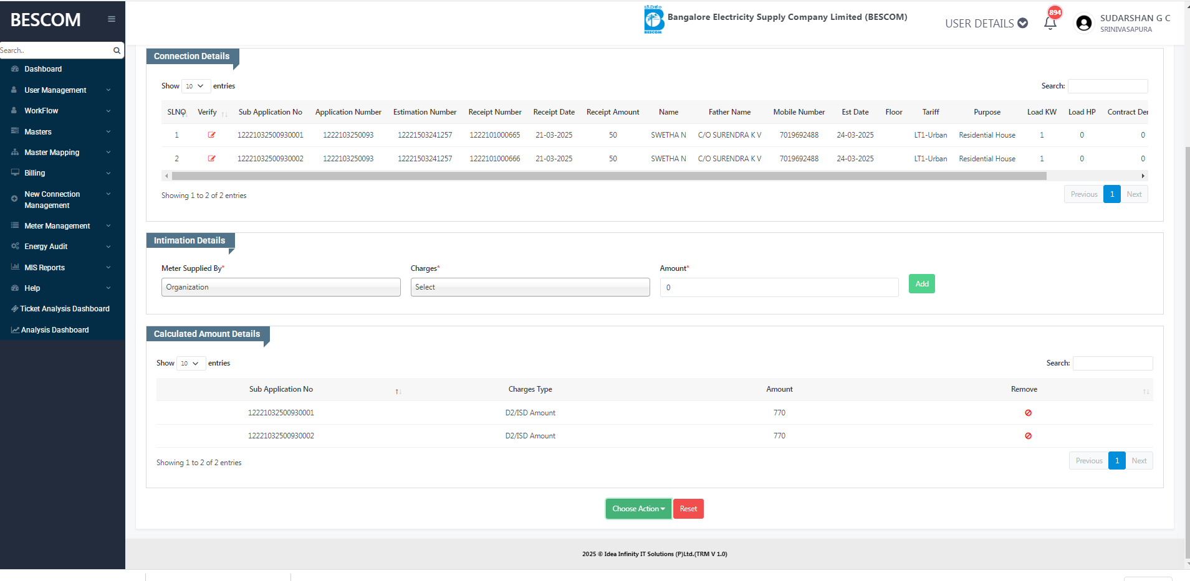Click the User Management sidebar icon
Viewport: 1190px width, 581px height.
(x=14, y=90)
